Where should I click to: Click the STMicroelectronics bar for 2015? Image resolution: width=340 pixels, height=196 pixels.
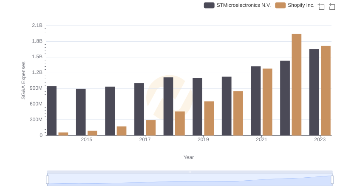click(x=81, y=112)
